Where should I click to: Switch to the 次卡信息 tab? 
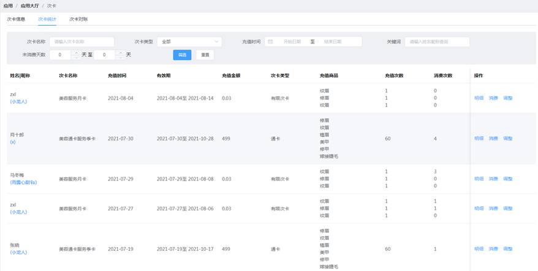pyautogui.click(x=16, y=19)
